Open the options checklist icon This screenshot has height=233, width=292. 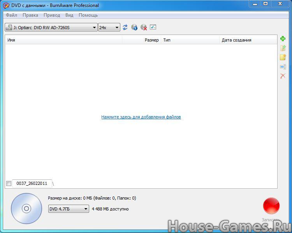pos(153,27)
